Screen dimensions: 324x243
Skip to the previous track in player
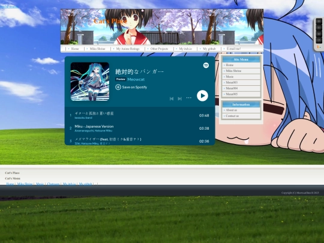pyautogui.click(x=172, y=99)
